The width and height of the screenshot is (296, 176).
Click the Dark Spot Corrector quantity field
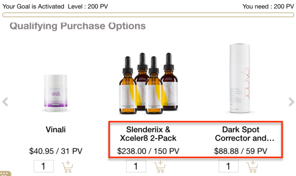pos(228,166)
